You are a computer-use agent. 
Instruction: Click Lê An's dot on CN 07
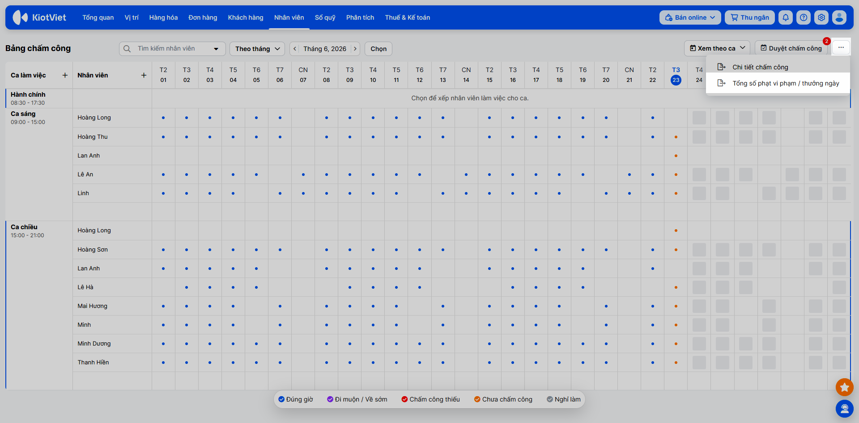tap(303, 175)
